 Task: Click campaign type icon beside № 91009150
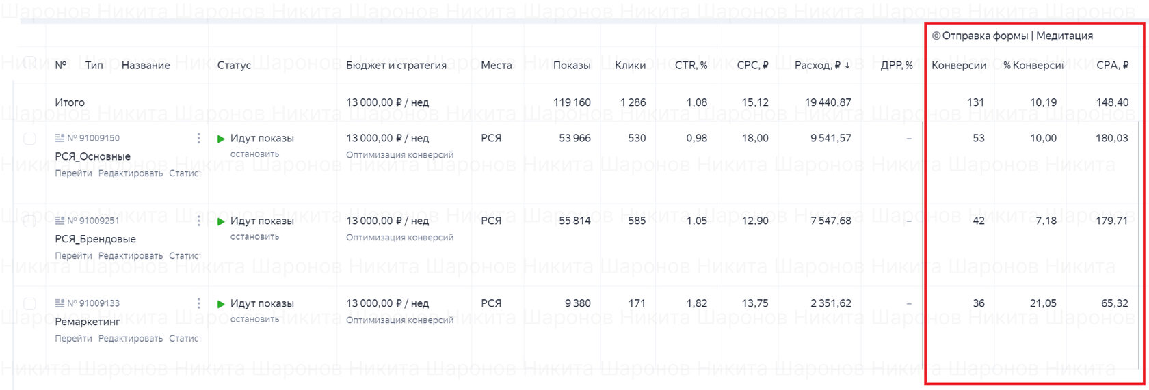pos(60,138)
